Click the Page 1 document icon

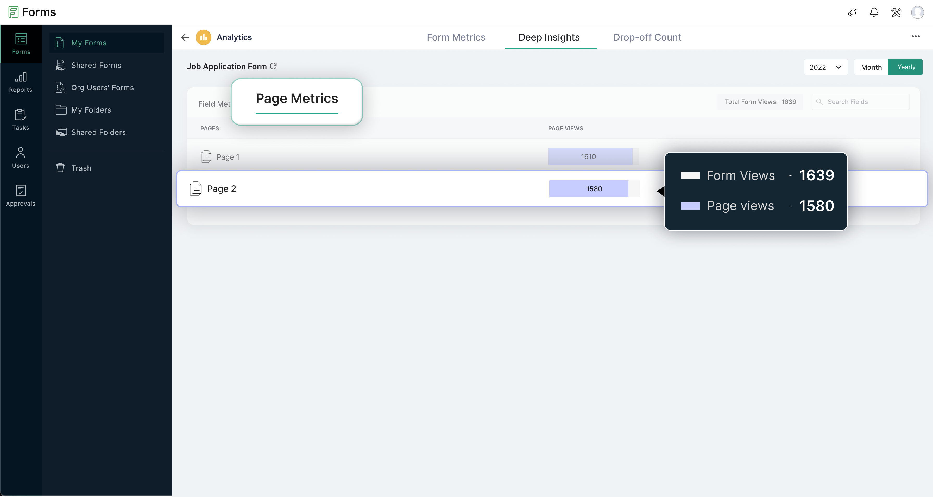[206, 157]
